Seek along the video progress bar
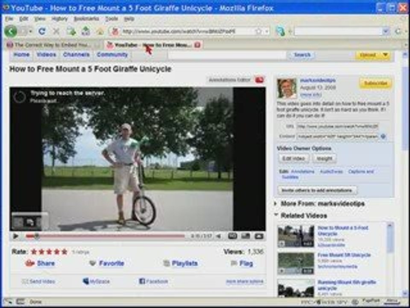This screenshot has width=410, height=308. click(x=105, y=236)
